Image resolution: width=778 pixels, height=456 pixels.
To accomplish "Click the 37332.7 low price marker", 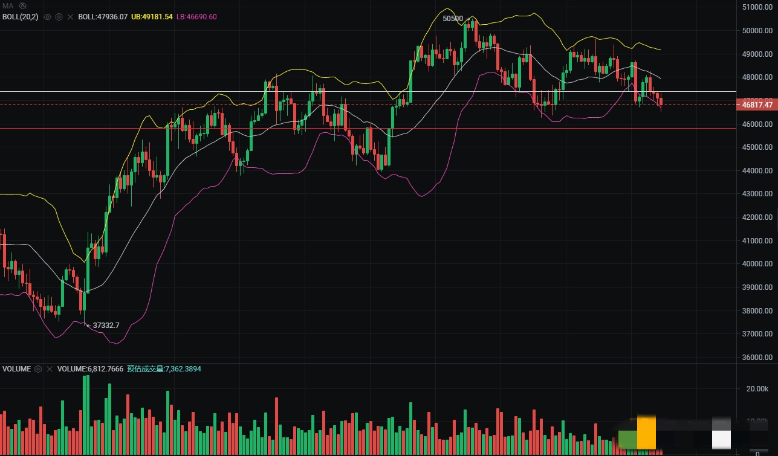I will (x=106, y=326).
